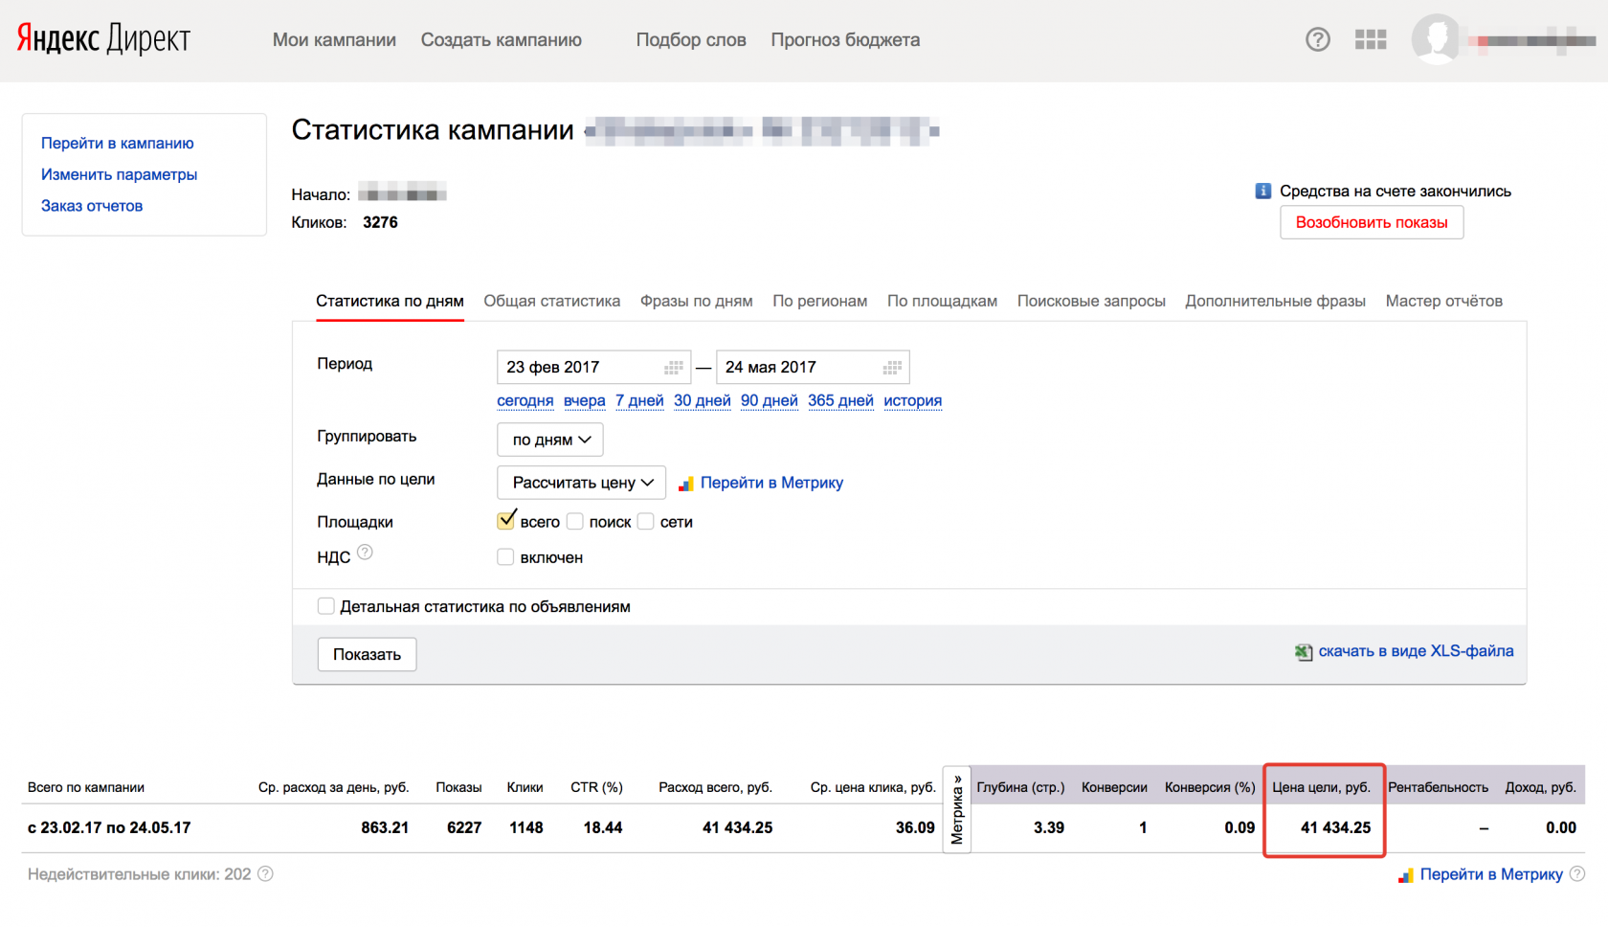1608x927 pixels.
Task: Click скачать в виде XLS-файла link
Action: point(1417,651)
